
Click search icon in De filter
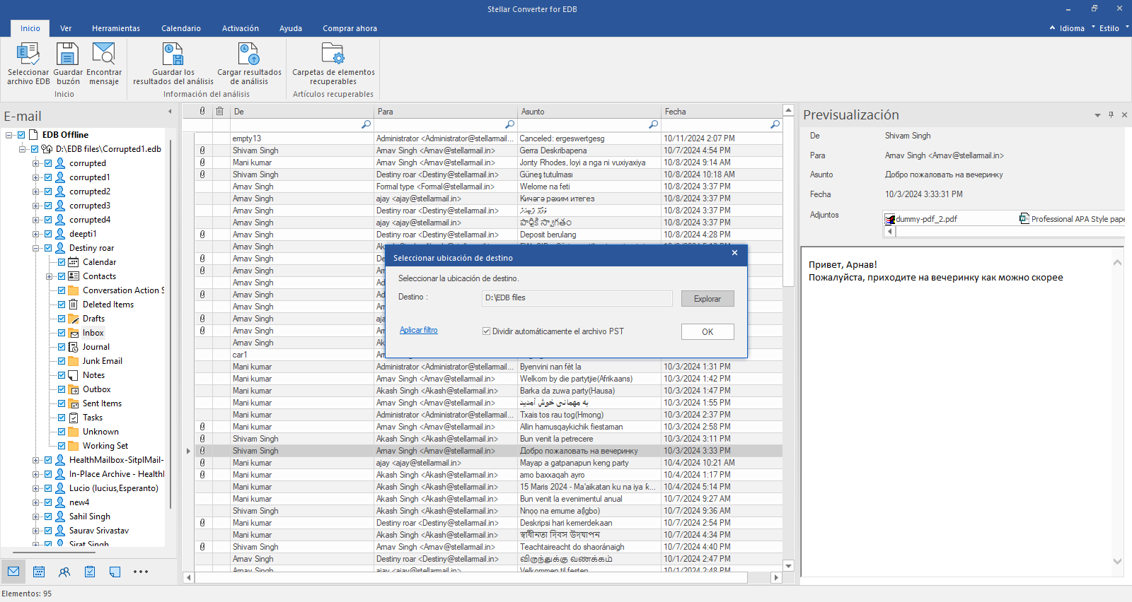click(x=366, y=124)
